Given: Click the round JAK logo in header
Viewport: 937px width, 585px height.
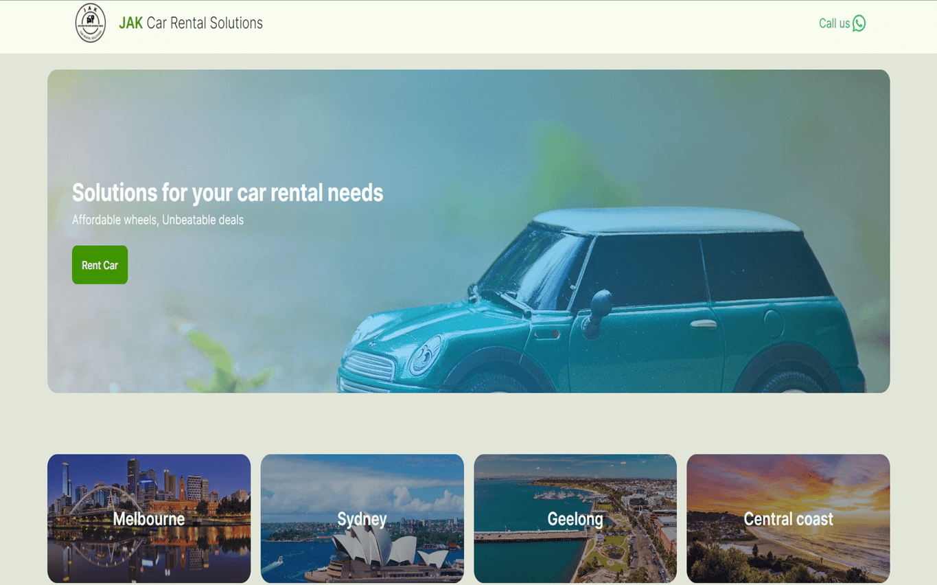Looking at the screenshot, I should [x=90, y=23].
